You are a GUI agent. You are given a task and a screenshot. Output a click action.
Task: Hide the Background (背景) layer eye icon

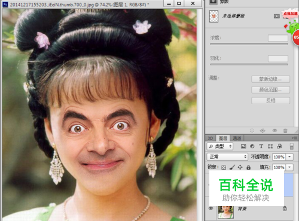tap(211, 208)
